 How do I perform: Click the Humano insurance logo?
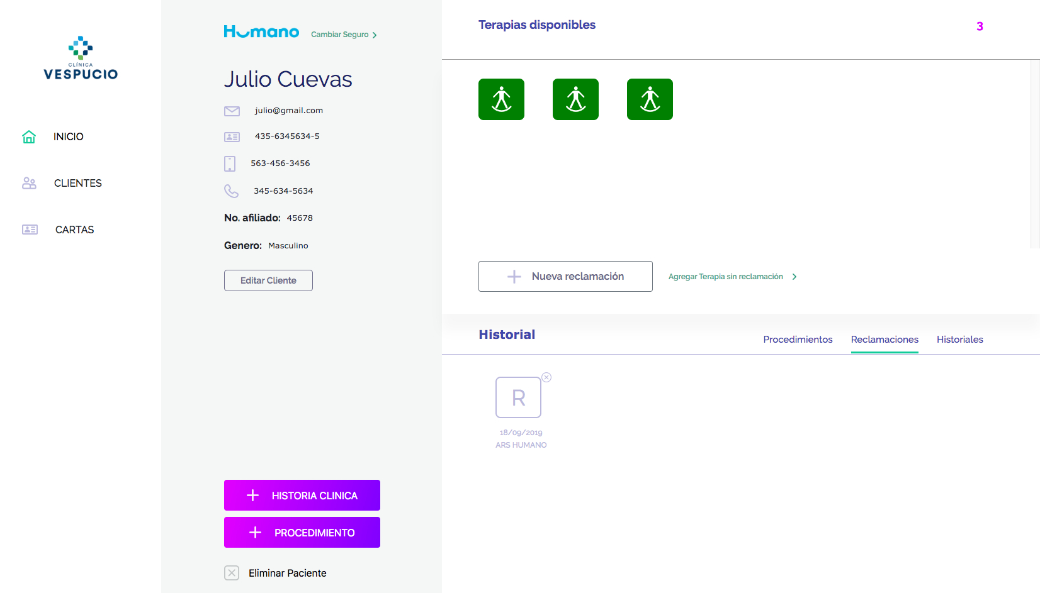click(x=261, y=32)
